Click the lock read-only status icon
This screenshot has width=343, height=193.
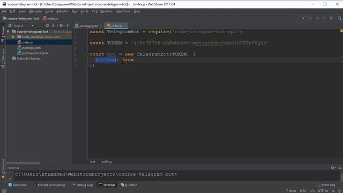point(333,191)
